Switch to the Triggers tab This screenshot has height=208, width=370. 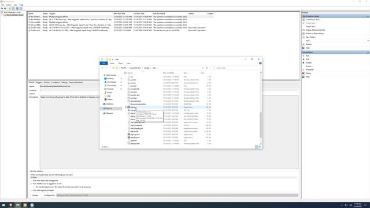39,83
